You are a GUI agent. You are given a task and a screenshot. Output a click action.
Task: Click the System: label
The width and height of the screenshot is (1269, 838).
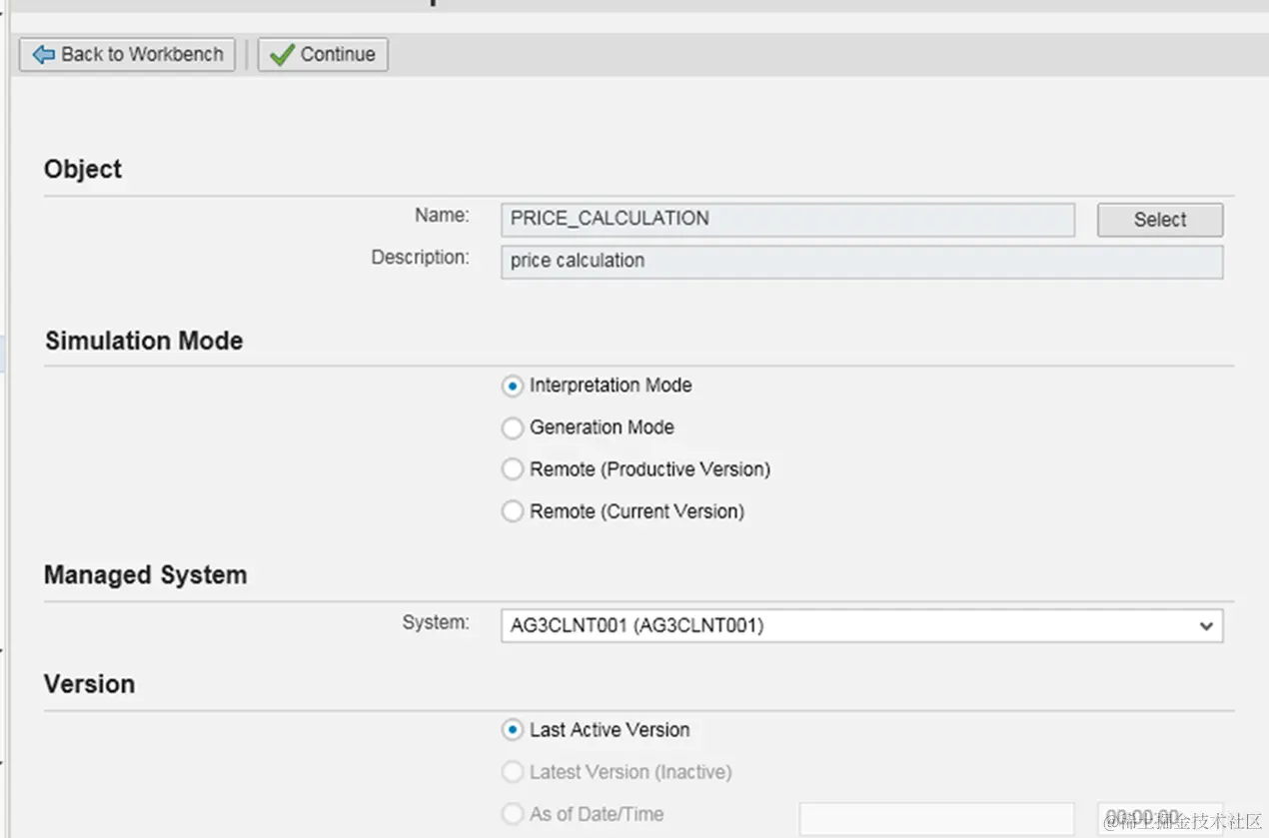(x=436, y=622)
